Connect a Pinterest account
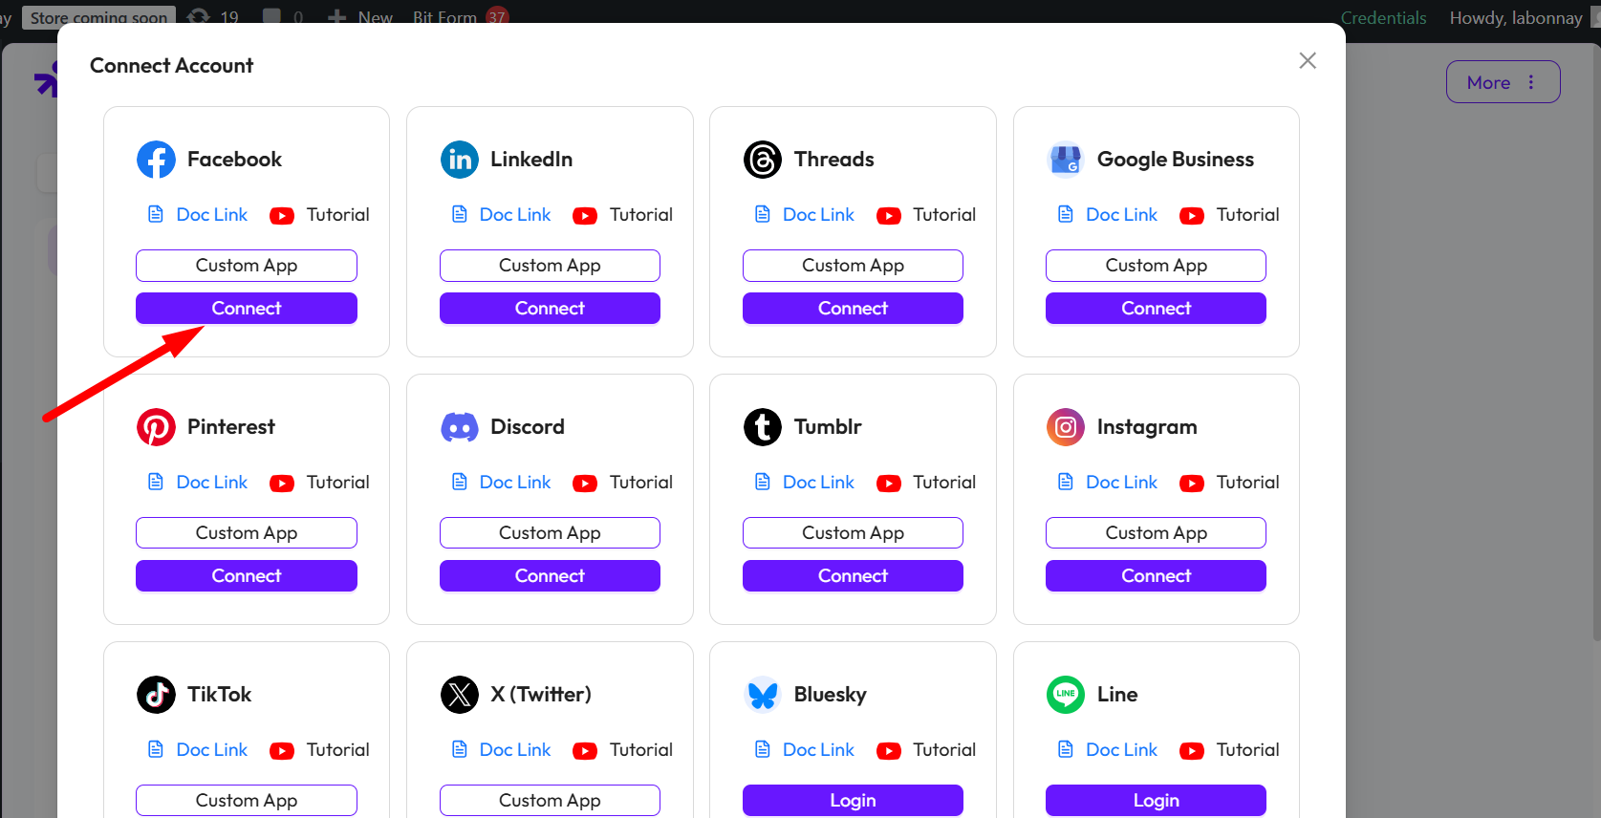The image size is (1601, 818). point(247,576)
